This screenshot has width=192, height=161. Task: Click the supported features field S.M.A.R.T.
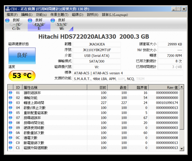click(x=128, y=79)
